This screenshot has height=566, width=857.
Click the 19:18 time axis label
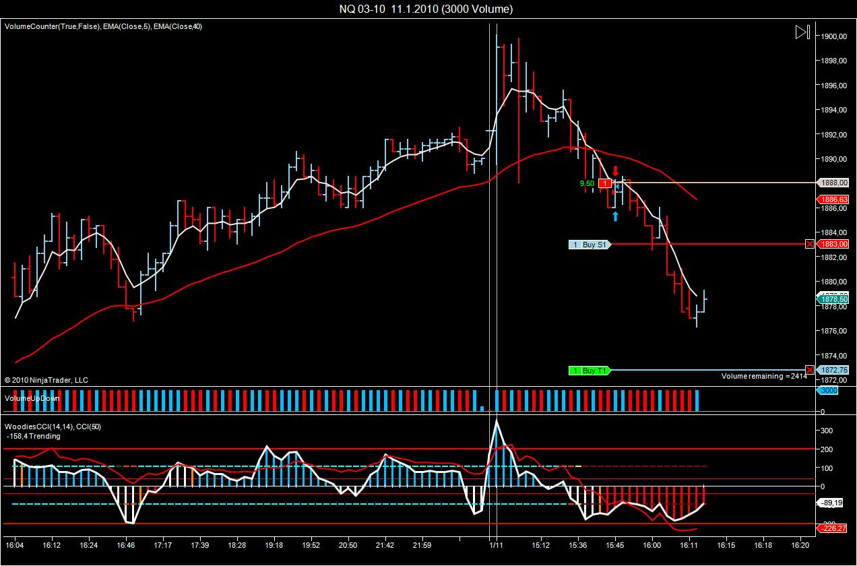274,544
